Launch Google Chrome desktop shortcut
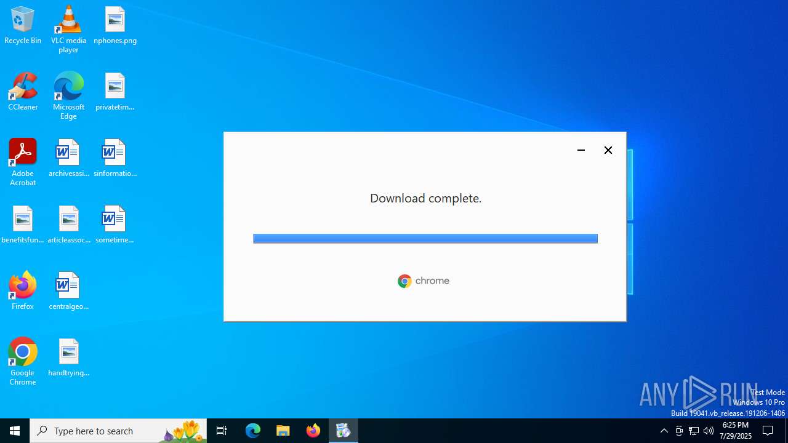788x443 pixels. pyautogui.click(x=23, y=362)
